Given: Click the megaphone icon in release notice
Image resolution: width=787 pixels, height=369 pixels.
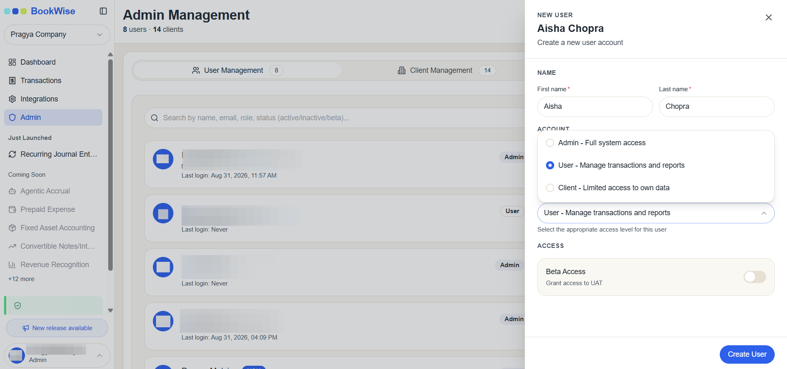Looking at the screenshot, I should point(26,328).
